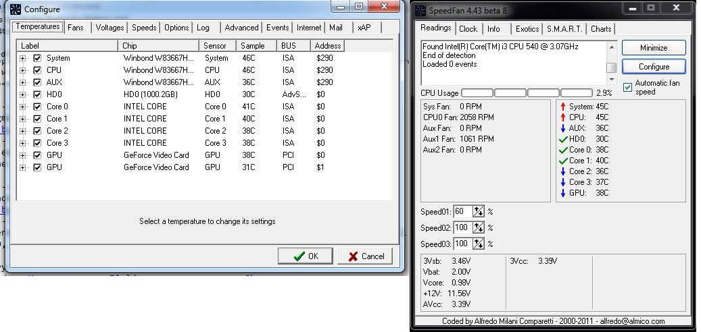Click the blue down arrow beside Core 3 37C

click(x=563, y=182)
